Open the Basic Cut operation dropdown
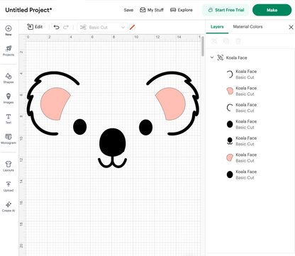 [x=102, y=28]
